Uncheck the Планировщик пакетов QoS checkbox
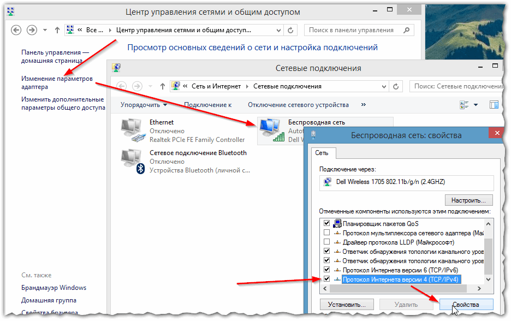Screen dimensions: 511x321 (327, 223)
